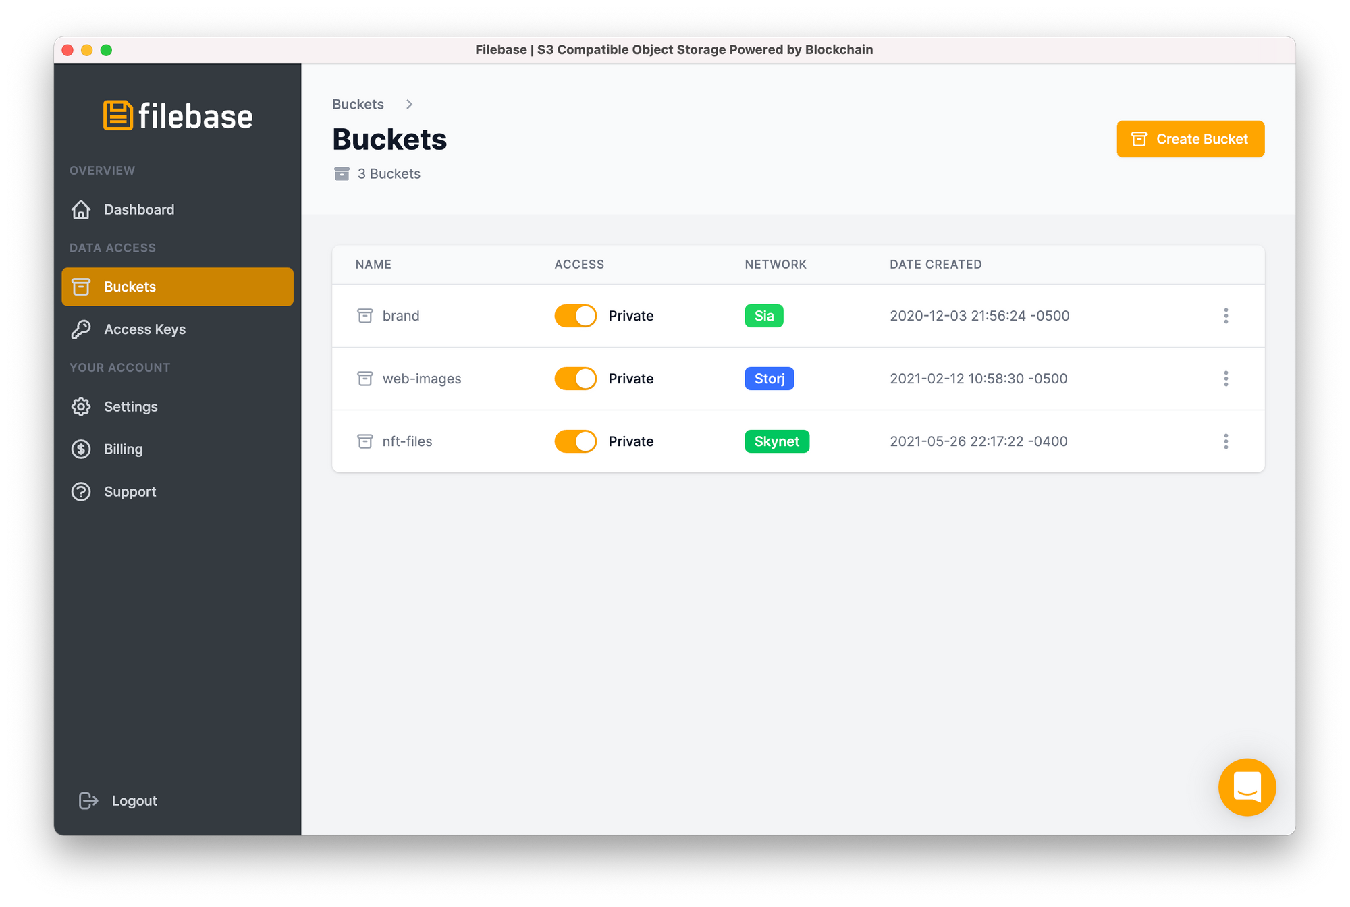Click the date 2021-05-26 22:17:22 -0400
1350x907 pixels.
click(979, 441)
